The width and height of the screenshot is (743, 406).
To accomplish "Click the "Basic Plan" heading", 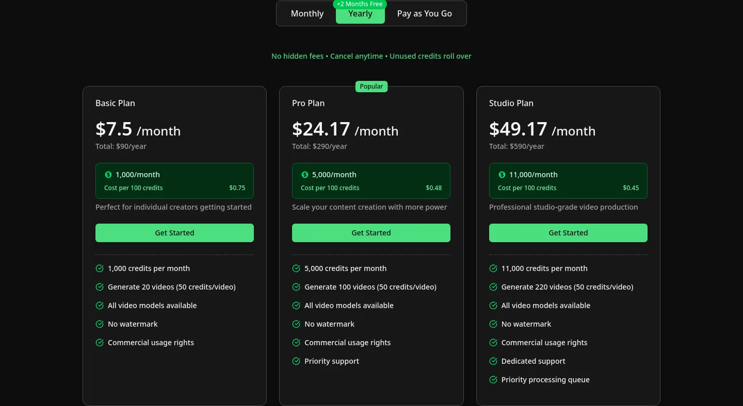I will click(x=115, y=103).
